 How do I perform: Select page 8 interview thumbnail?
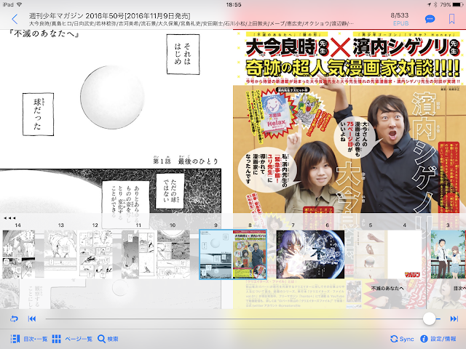(x=250, y=254)
